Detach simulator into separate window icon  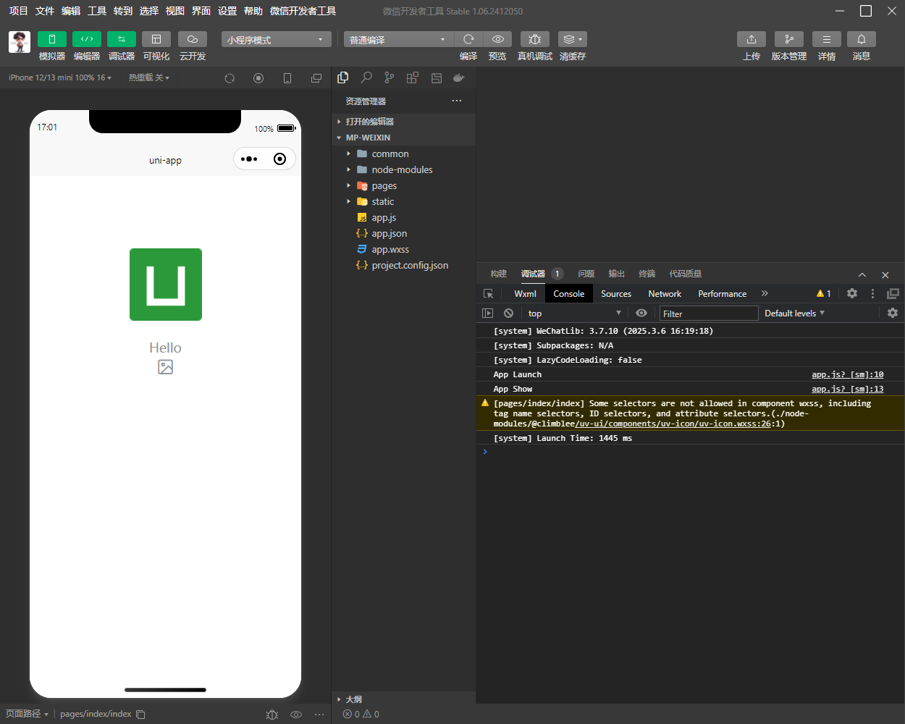[x=316, y=78]
